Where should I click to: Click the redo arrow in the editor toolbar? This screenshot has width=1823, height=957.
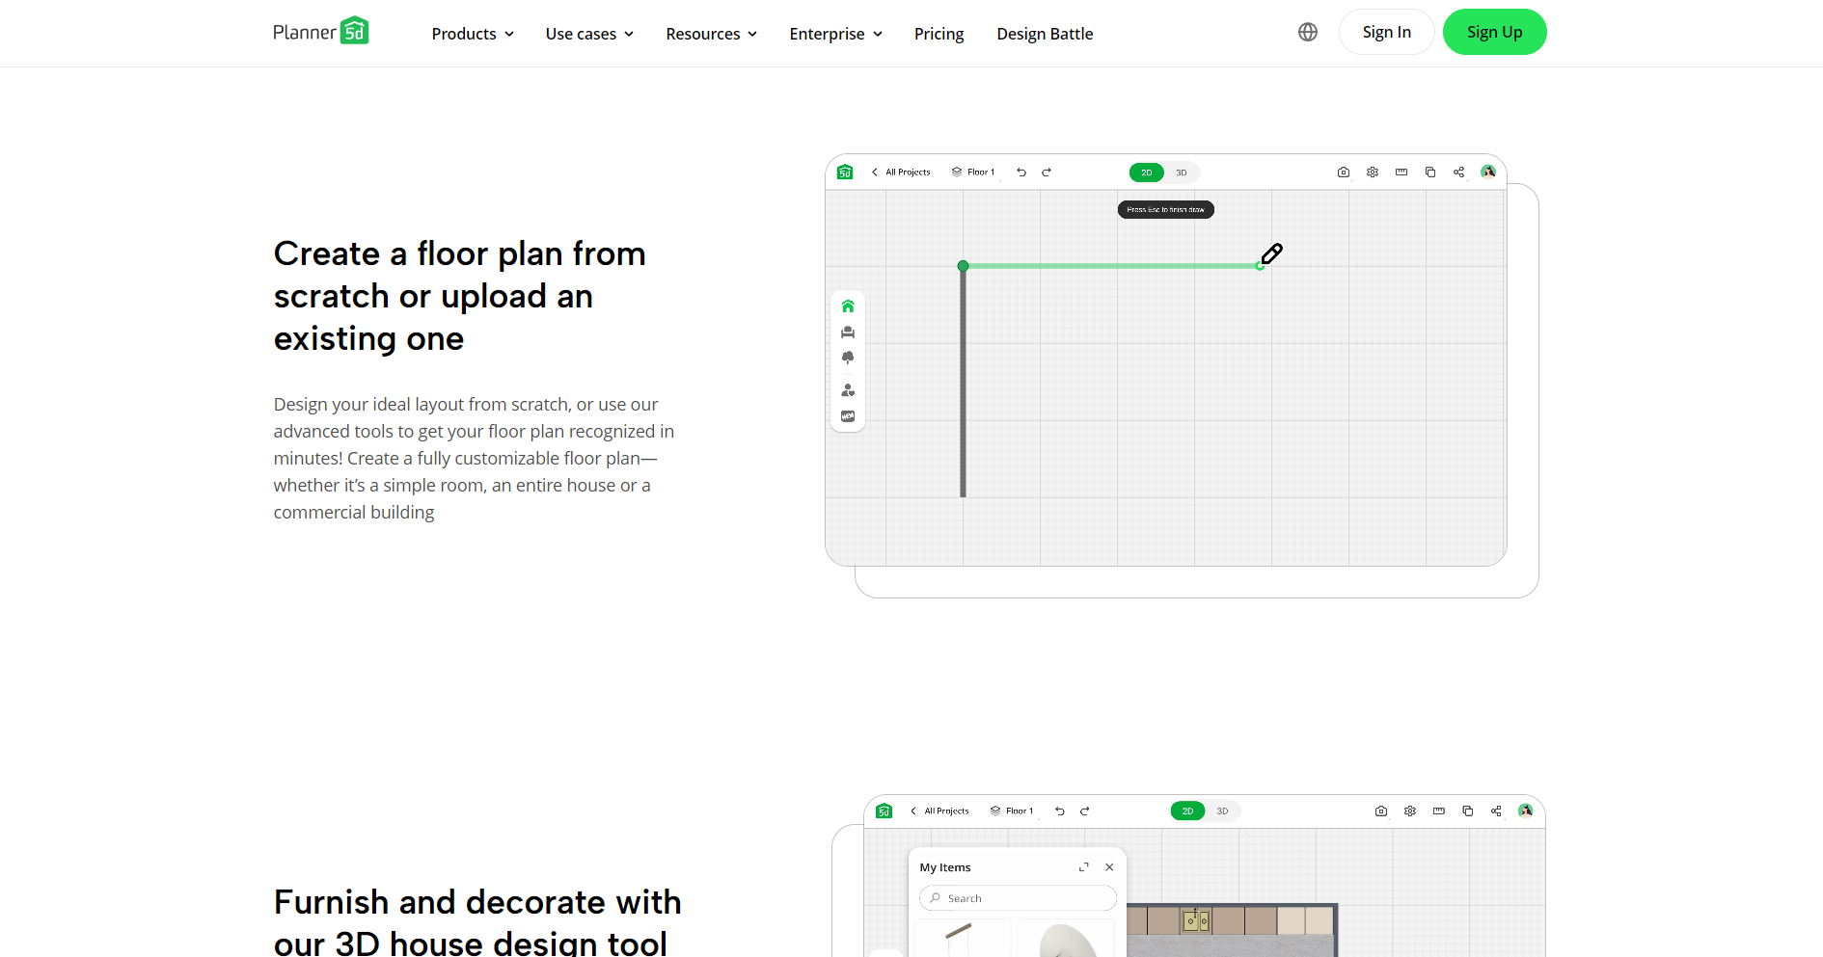pyautogui.click(x=1048, y=172)
